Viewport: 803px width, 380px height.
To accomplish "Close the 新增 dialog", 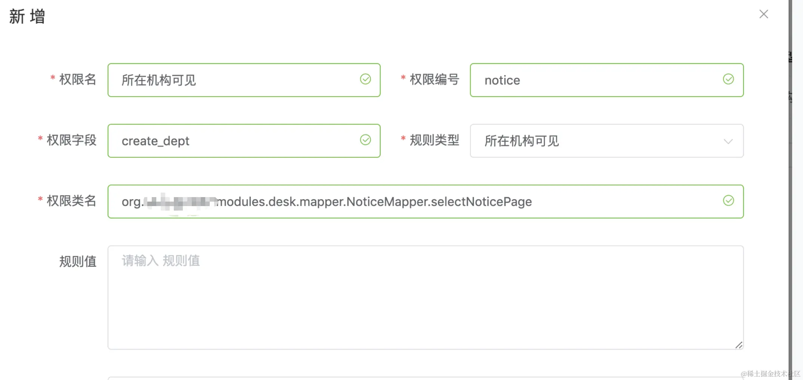I will coord(763,14).
